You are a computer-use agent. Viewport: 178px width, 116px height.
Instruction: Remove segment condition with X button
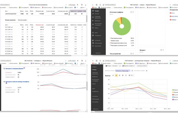120,66
